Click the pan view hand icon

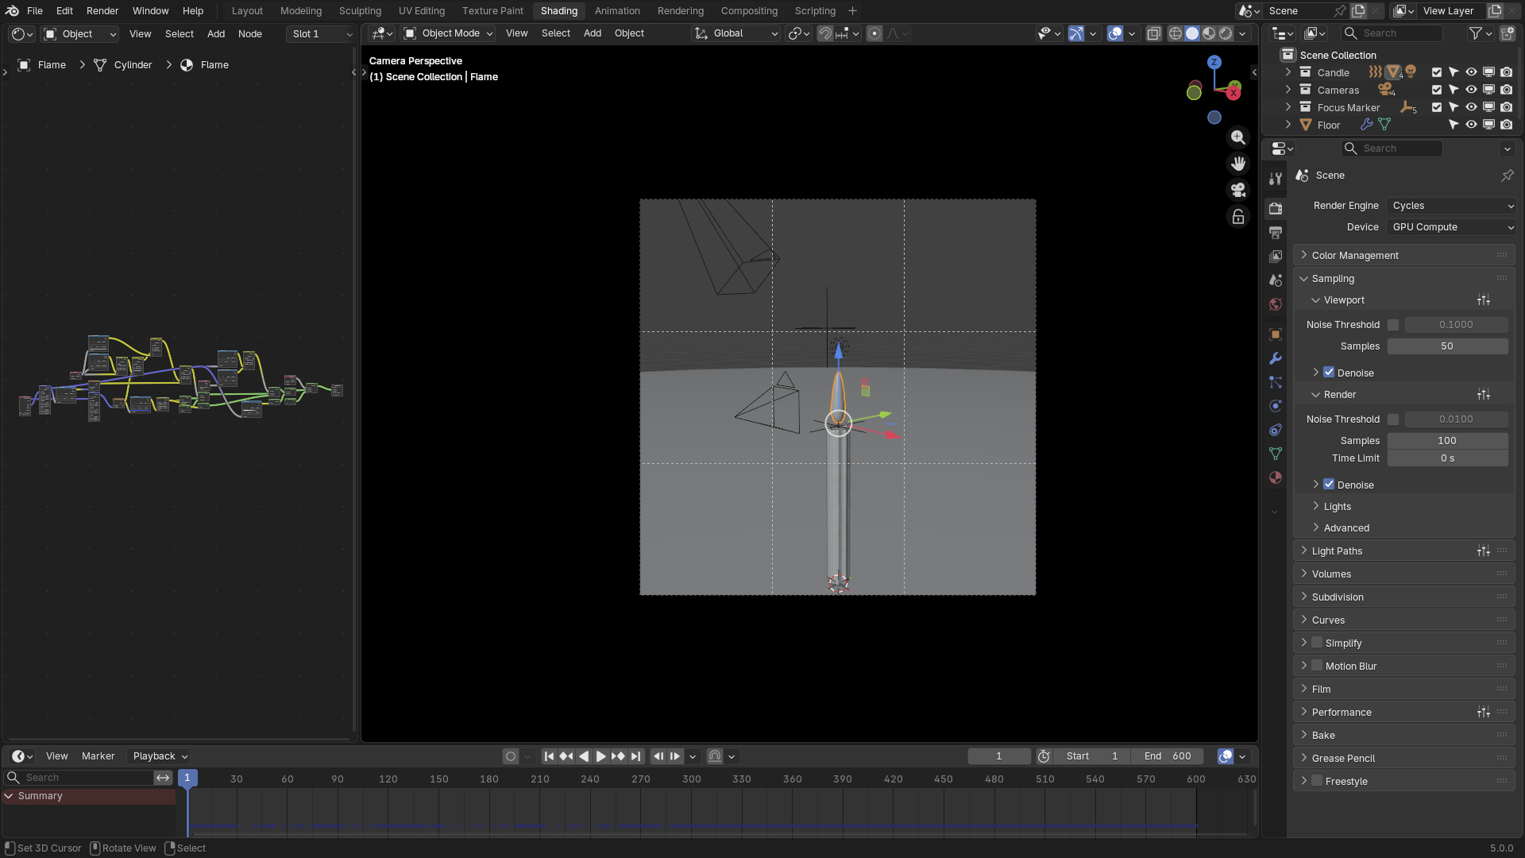(x=1238, y=164)
